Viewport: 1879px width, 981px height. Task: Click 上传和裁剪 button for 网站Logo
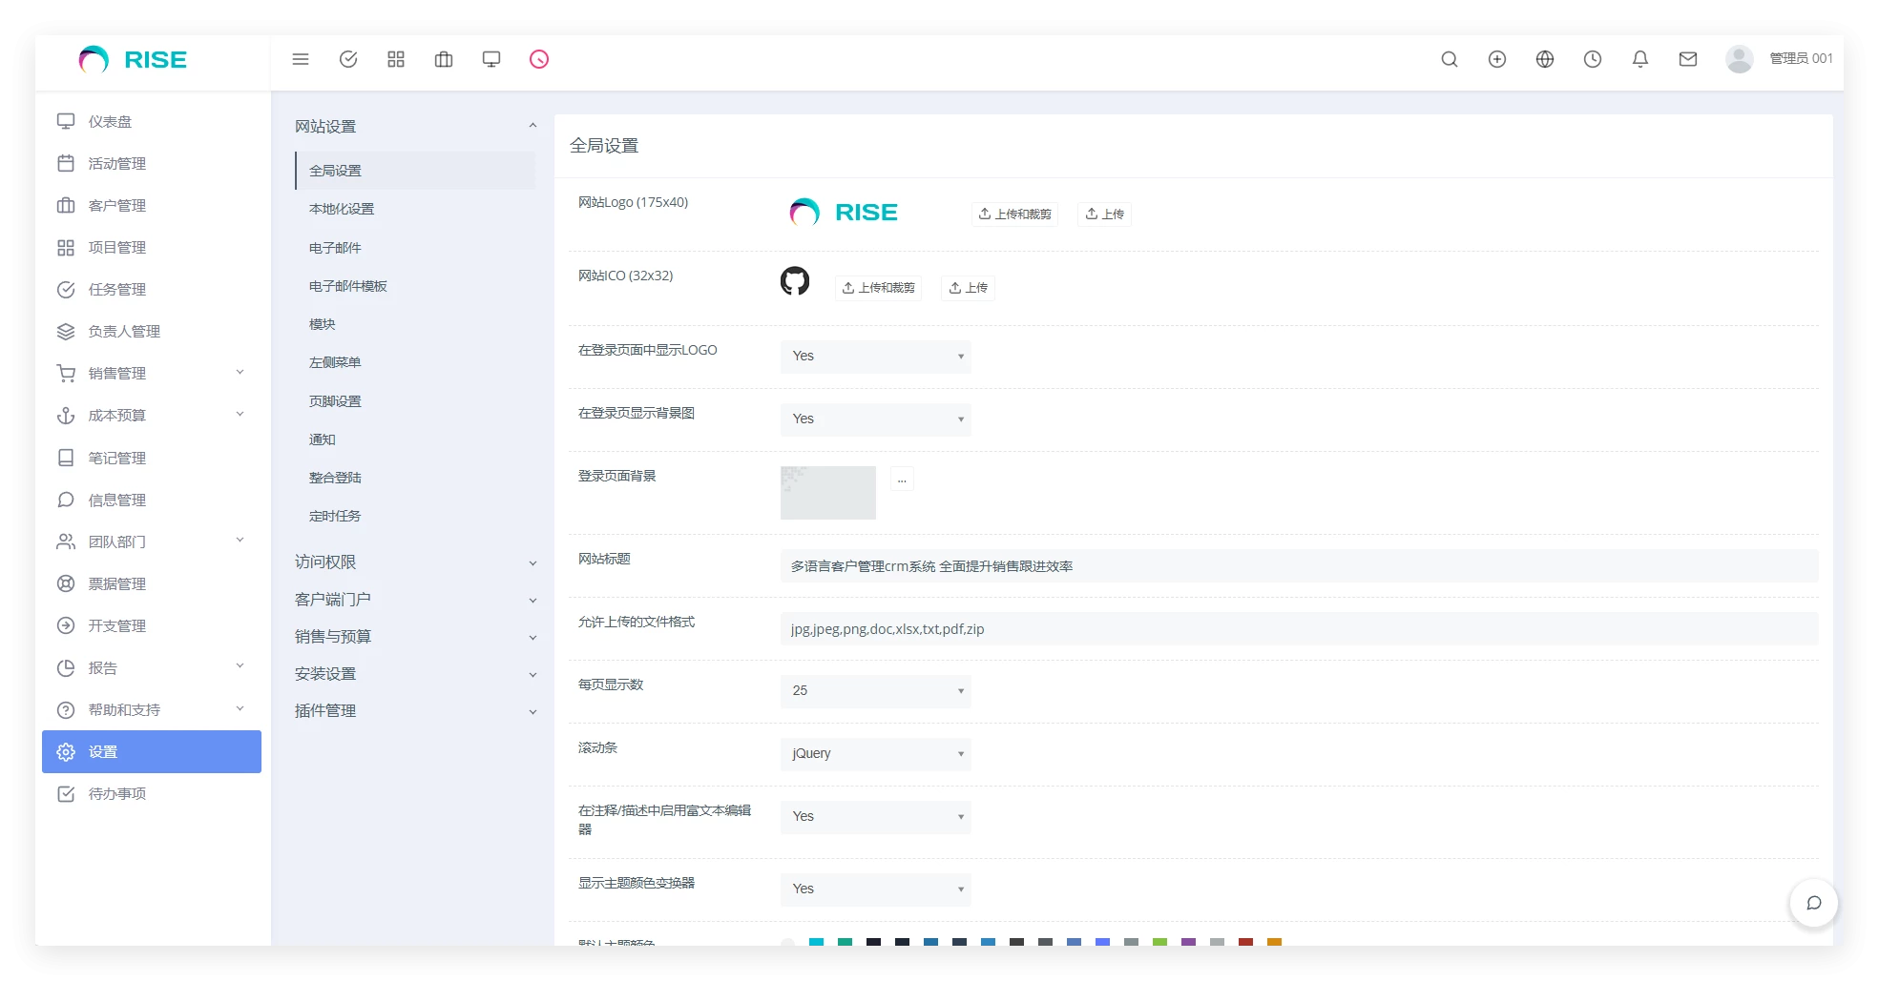pos(1014,215)
